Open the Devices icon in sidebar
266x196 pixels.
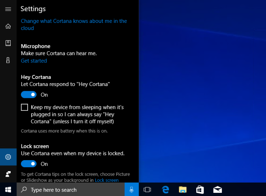(x=8, y=60)
